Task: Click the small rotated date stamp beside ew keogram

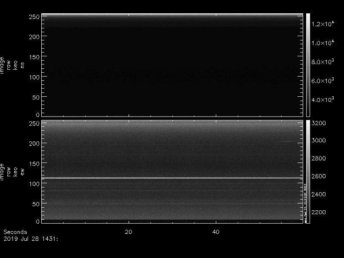Action: [305, 203]
